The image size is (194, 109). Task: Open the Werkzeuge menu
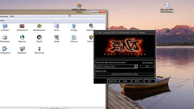[x=4, y=16]
